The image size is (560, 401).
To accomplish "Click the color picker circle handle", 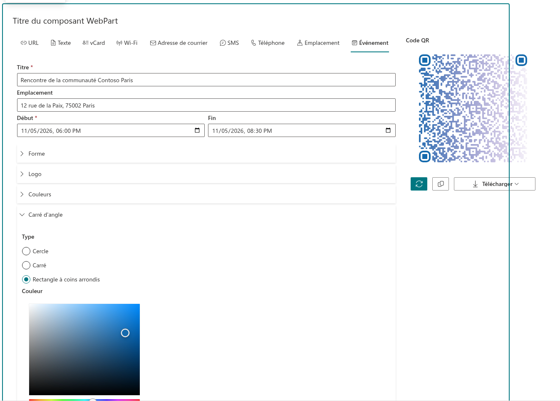I will [x=125, y=333].
